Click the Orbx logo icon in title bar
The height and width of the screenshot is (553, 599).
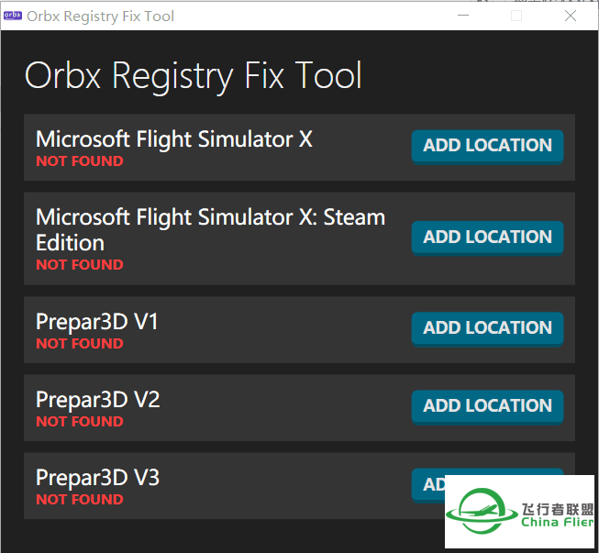click(13, 16)
